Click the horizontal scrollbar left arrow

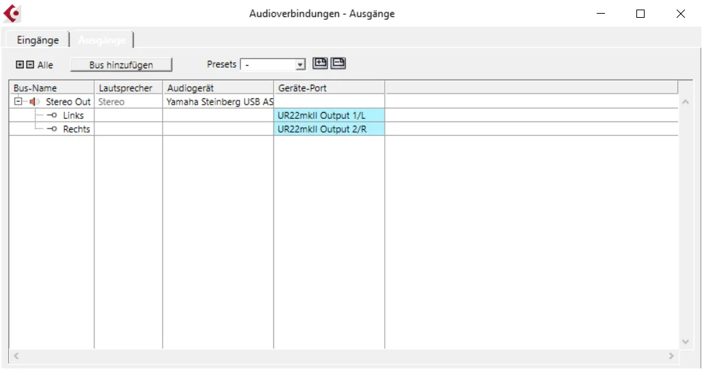(x=16, y=356)
